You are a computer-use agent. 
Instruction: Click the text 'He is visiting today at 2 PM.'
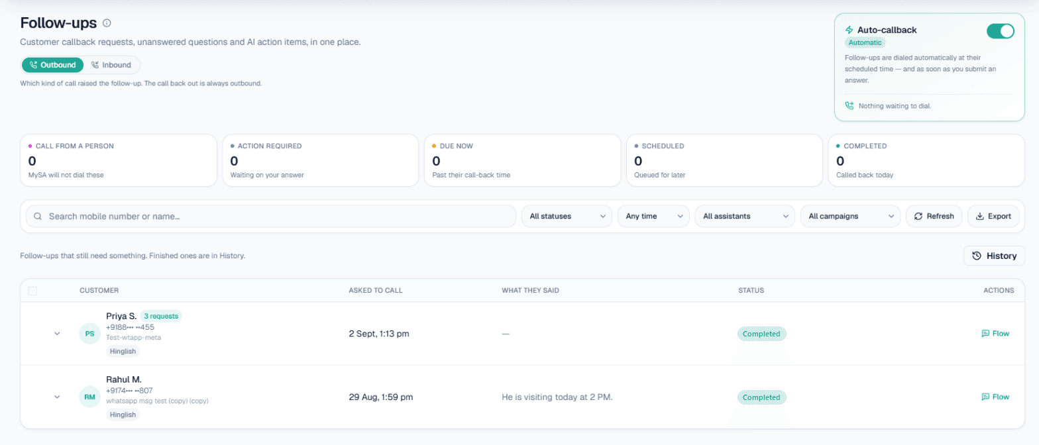coord(557,397)
